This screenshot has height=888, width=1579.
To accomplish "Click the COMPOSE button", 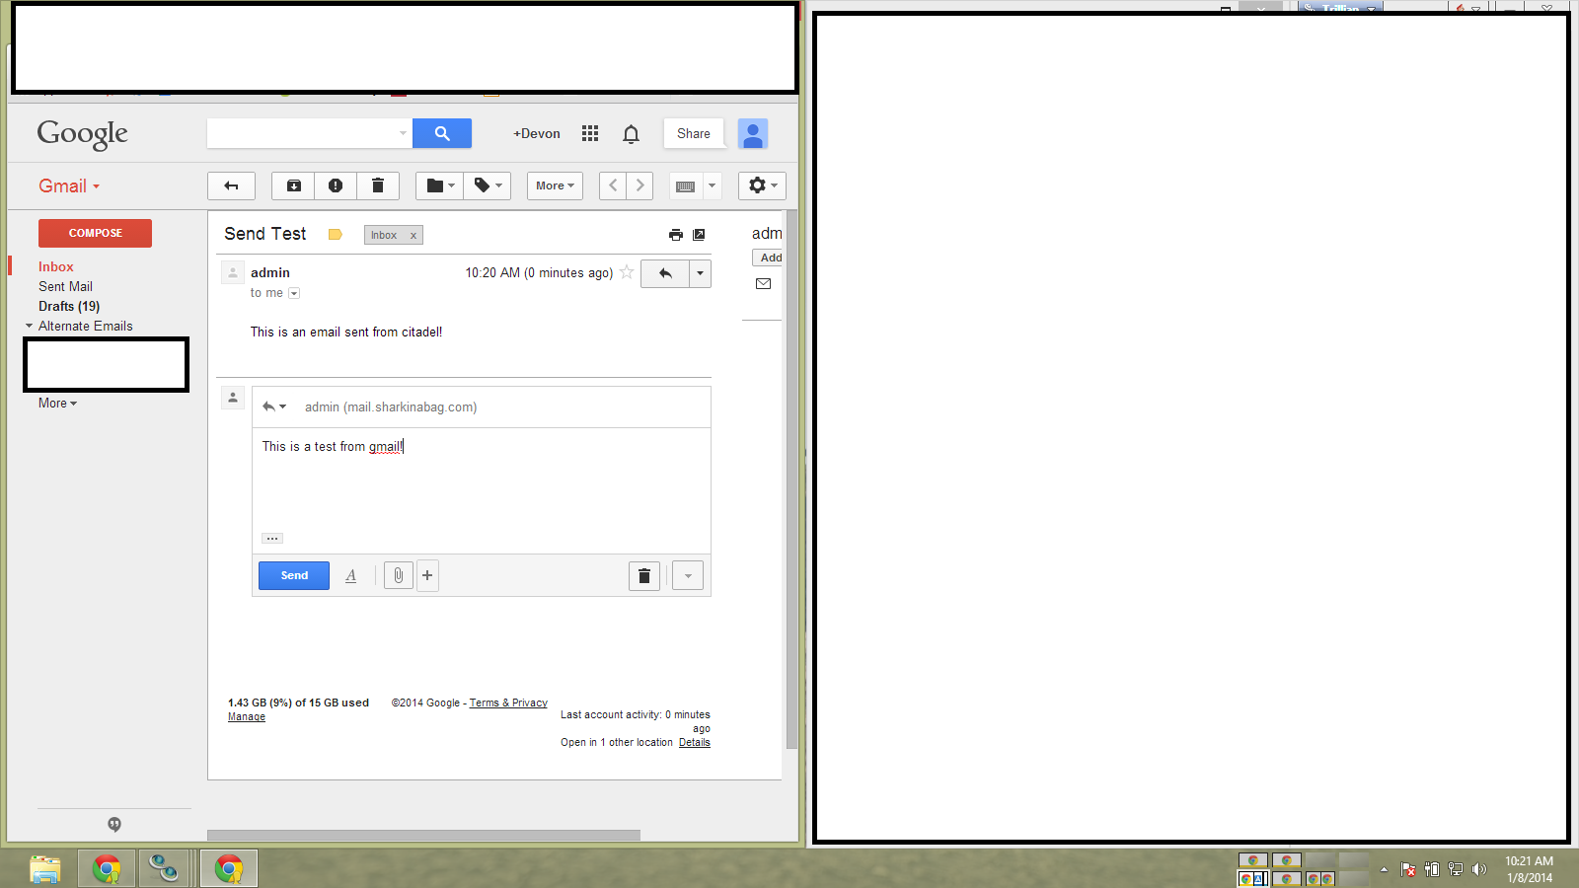I will tap(95, 233).
